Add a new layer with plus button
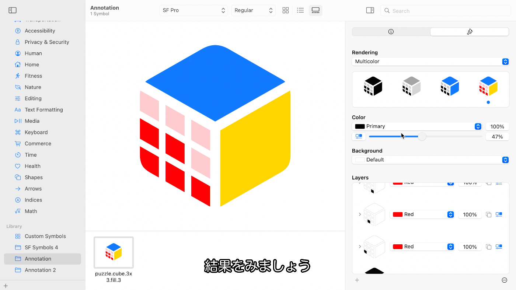516x290 pixels. point(357,280)
